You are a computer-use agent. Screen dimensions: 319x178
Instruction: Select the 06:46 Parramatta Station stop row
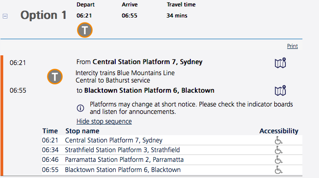172,160
